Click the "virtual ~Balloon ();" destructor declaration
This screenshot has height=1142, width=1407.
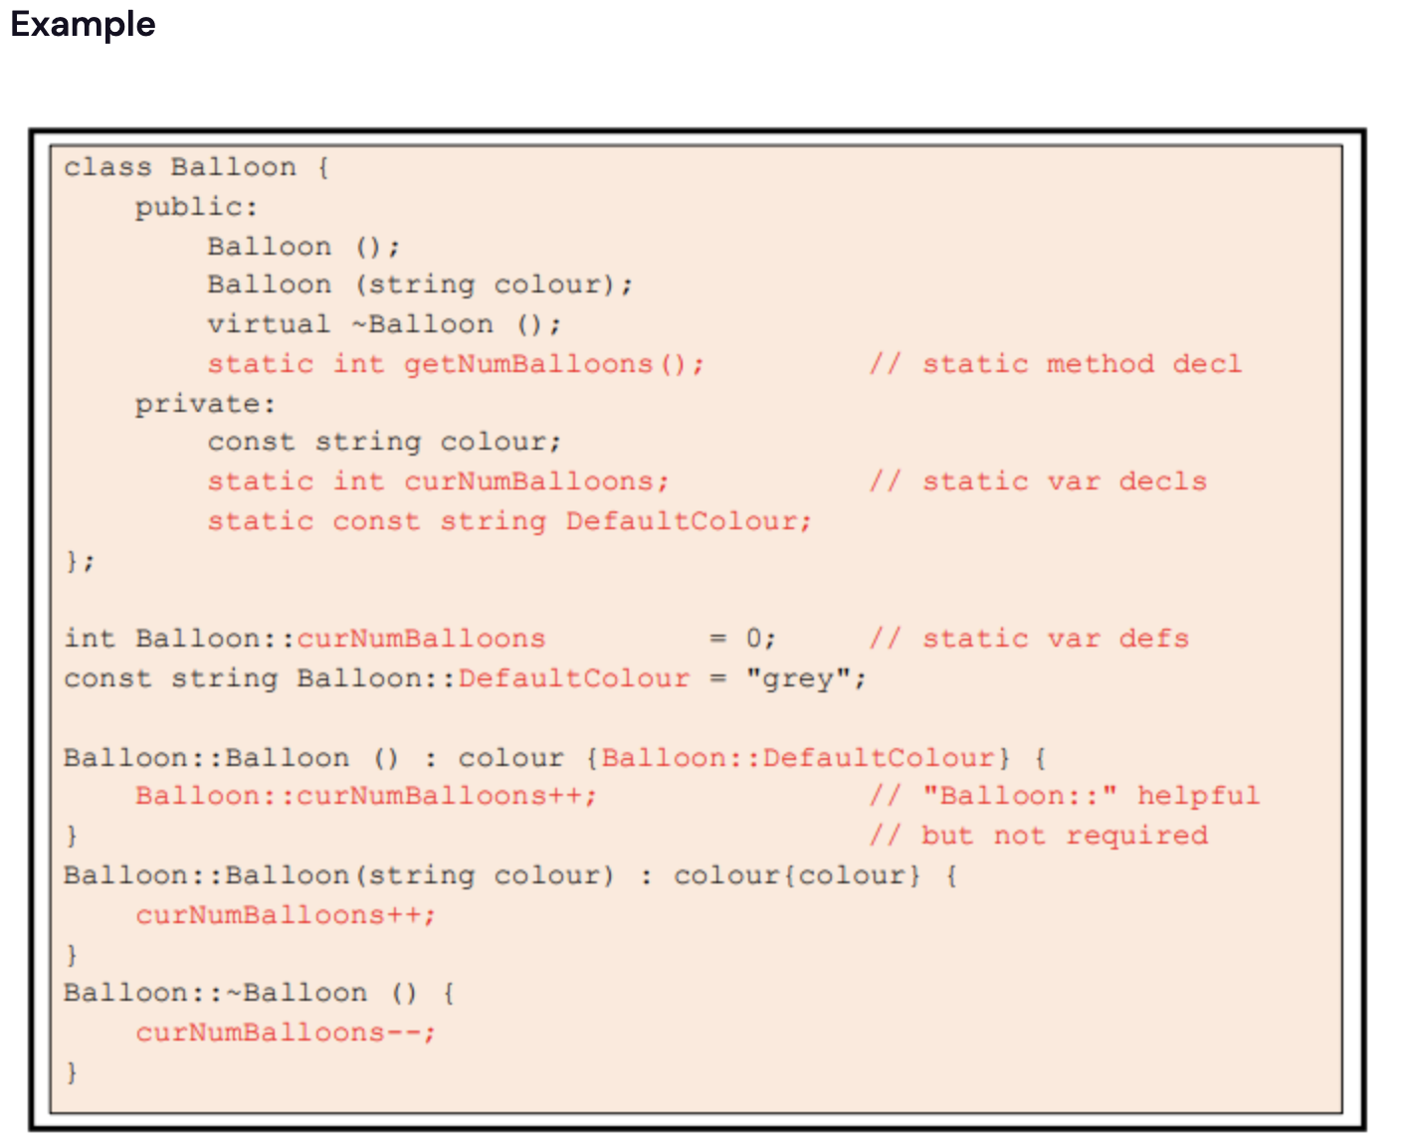384,325
